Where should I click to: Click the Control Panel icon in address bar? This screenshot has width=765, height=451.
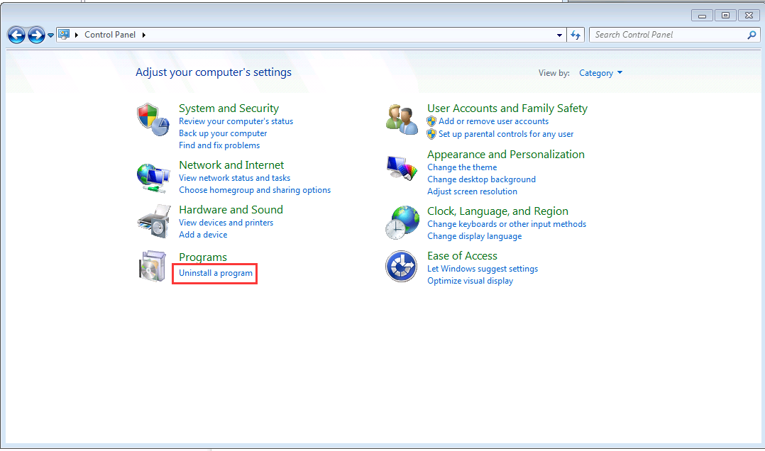(64, 35)
